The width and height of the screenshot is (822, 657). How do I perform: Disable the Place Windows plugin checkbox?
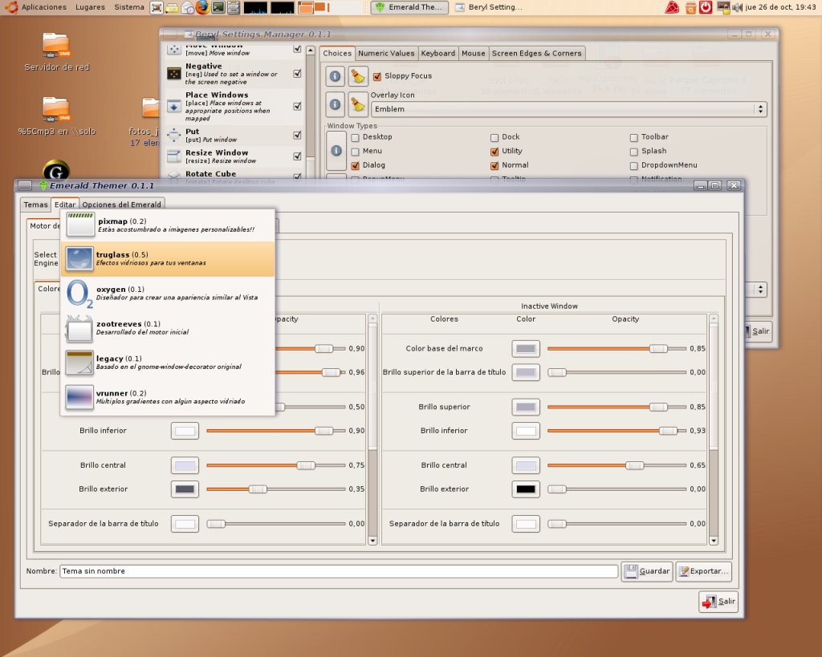click(x=297, y=107)
